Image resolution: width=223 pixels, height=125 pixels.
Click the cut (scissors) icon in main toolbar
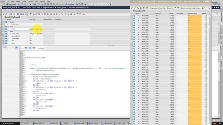coord(22,5)
